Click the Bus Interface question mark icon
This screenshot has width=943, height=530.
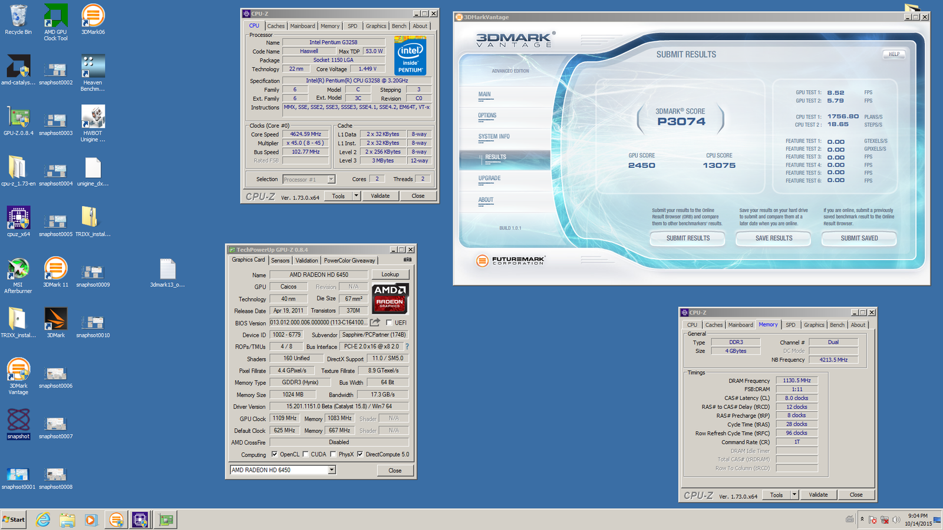(x=407, y=347)
